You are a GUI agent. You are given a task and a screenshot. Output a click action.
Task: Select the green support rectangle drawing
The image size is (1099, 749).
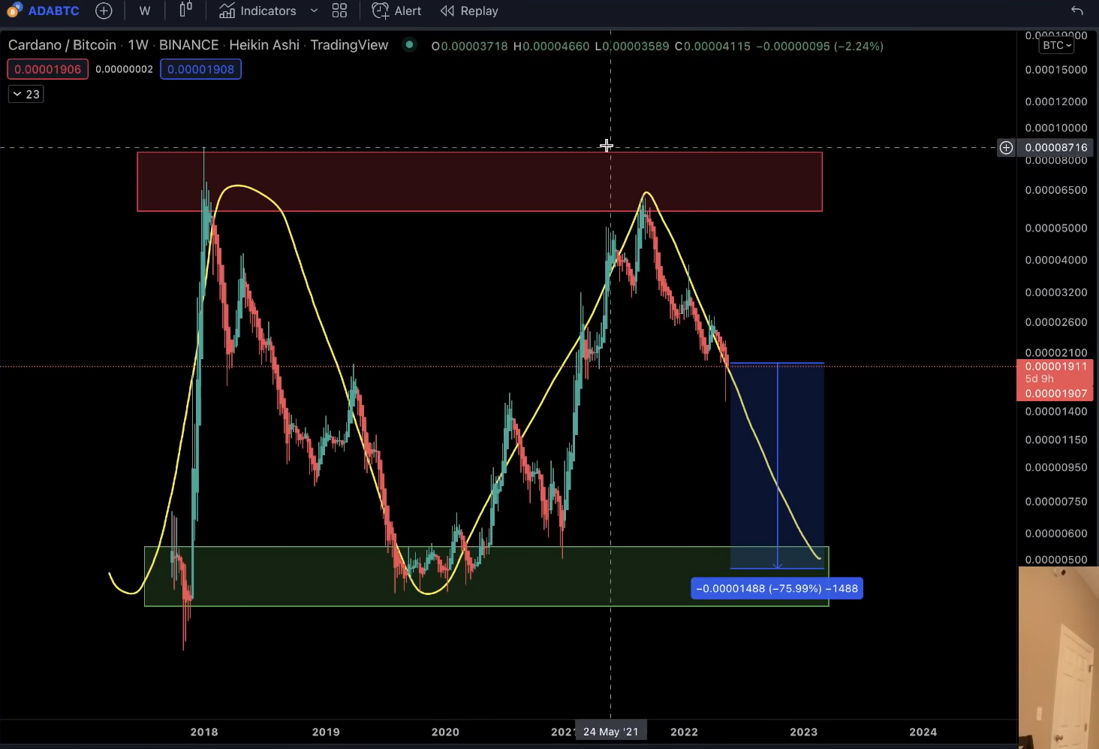tap(486, 576)
